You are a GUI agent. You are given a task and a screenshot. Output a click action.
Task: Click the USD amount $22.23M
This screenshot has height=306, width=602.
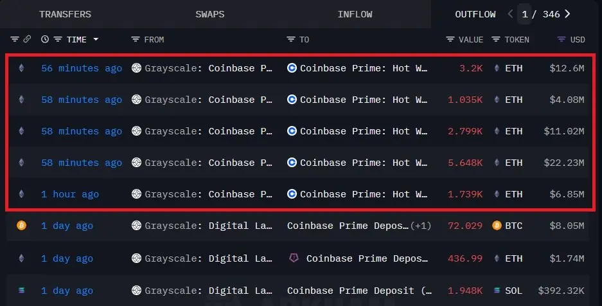564,163
